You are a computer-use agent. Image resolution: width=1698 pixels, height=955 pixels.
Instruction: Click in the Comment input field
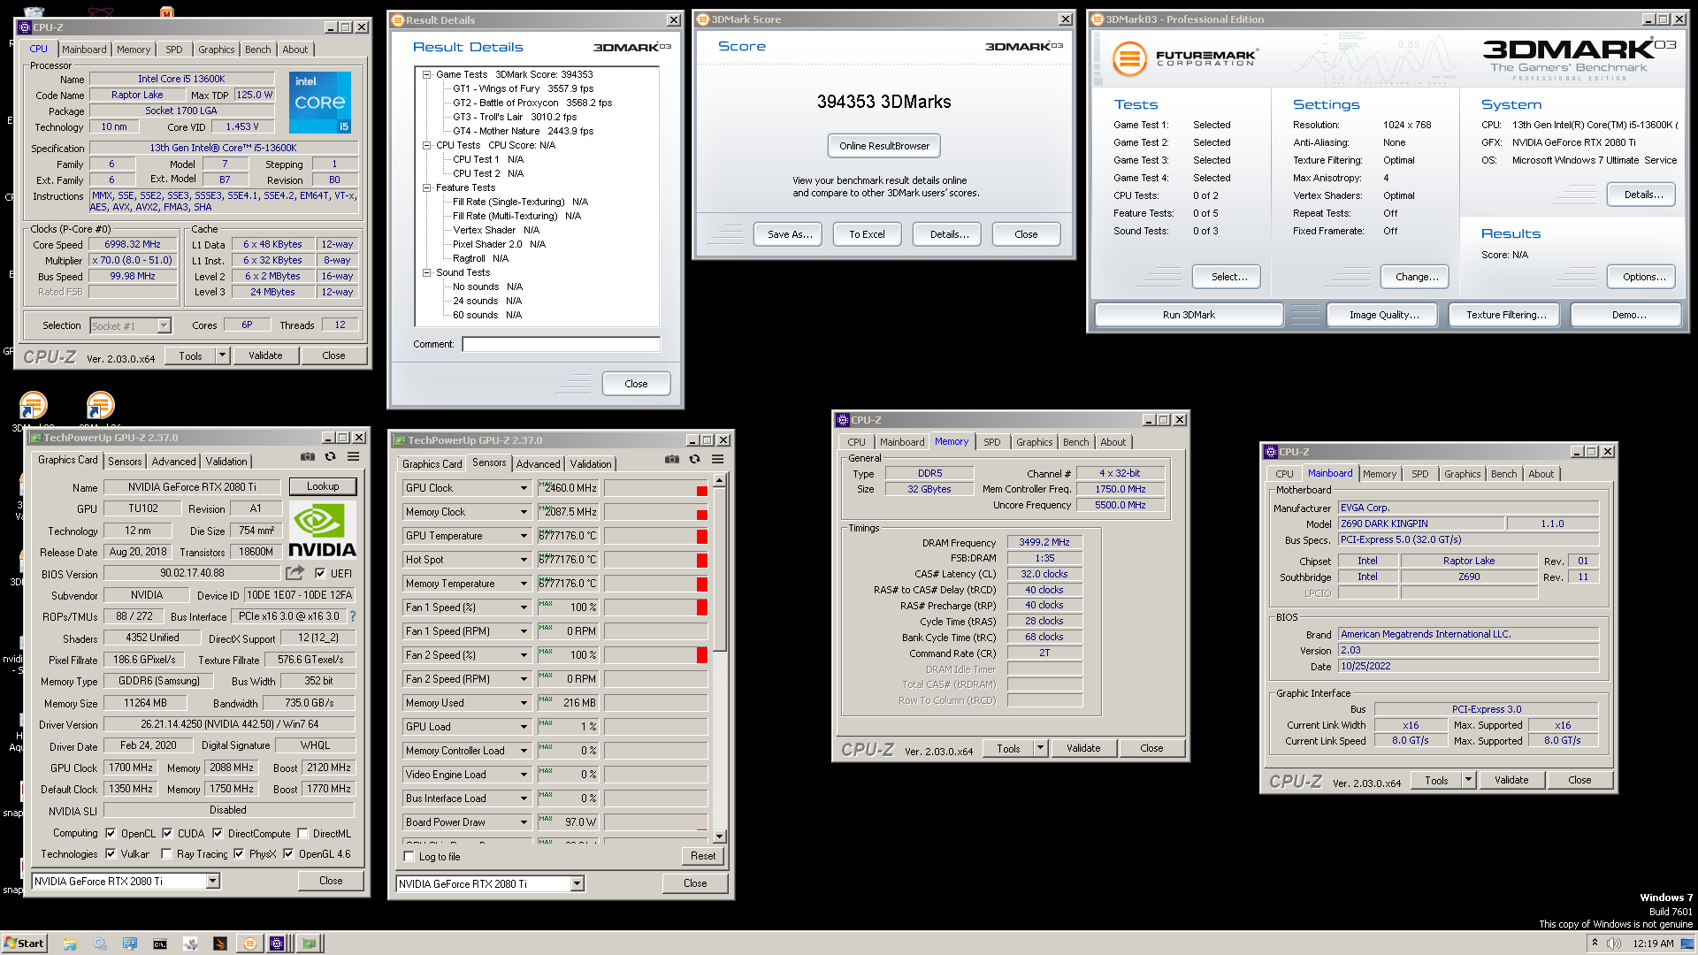point(561,344)
